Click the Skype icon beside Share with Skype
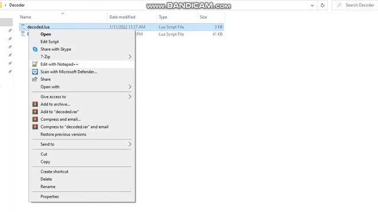This screenshot has width=378, height=212. coord(35,49)
